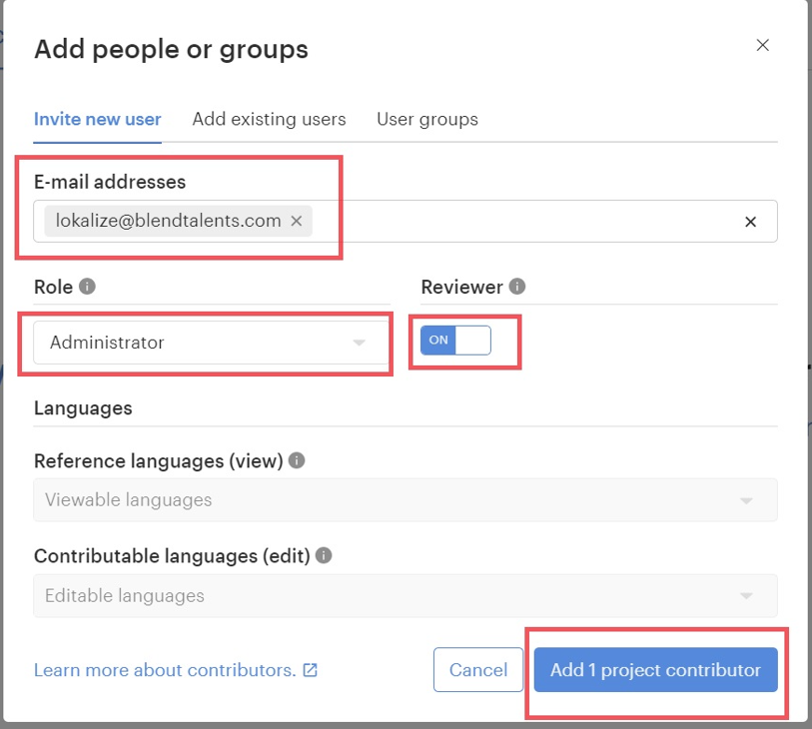Clear all entered e-mail addresses
The height and width of the screenshot is (729, 812).
point(750,222)
